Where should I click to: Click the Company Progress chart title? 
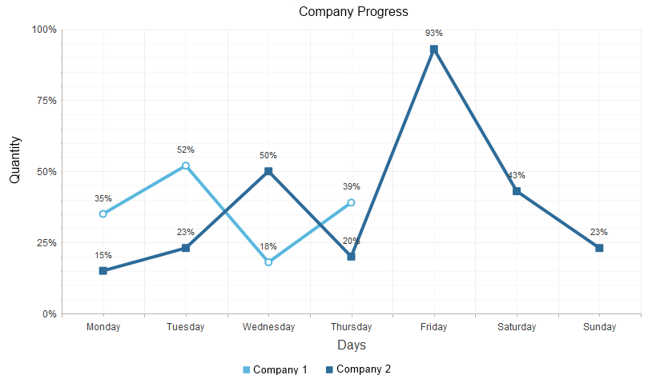(353, 12)
